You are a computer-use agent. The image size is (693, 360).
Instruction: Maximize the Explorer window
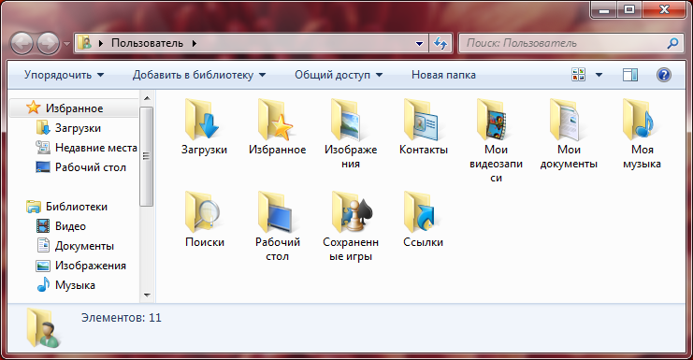point(629,9)
